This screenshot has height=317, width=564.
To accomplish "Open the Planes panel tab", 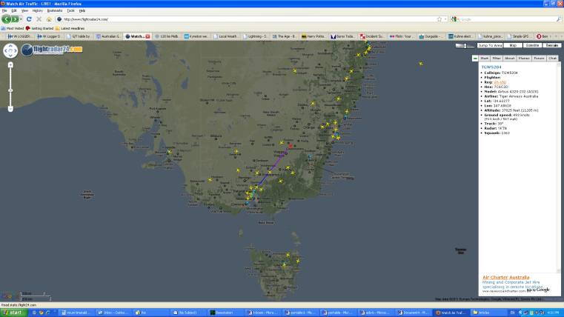I will click(524, 59).
